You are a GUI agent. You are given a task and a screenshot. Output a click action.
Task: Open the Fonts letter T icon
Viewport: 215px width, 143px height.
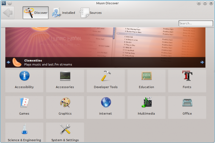pyautogui.click(x=187, y=76)
